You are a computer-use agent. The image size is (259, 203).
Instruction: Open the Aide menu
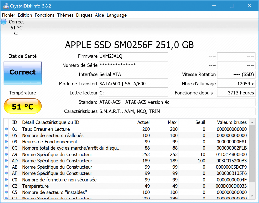99,15
